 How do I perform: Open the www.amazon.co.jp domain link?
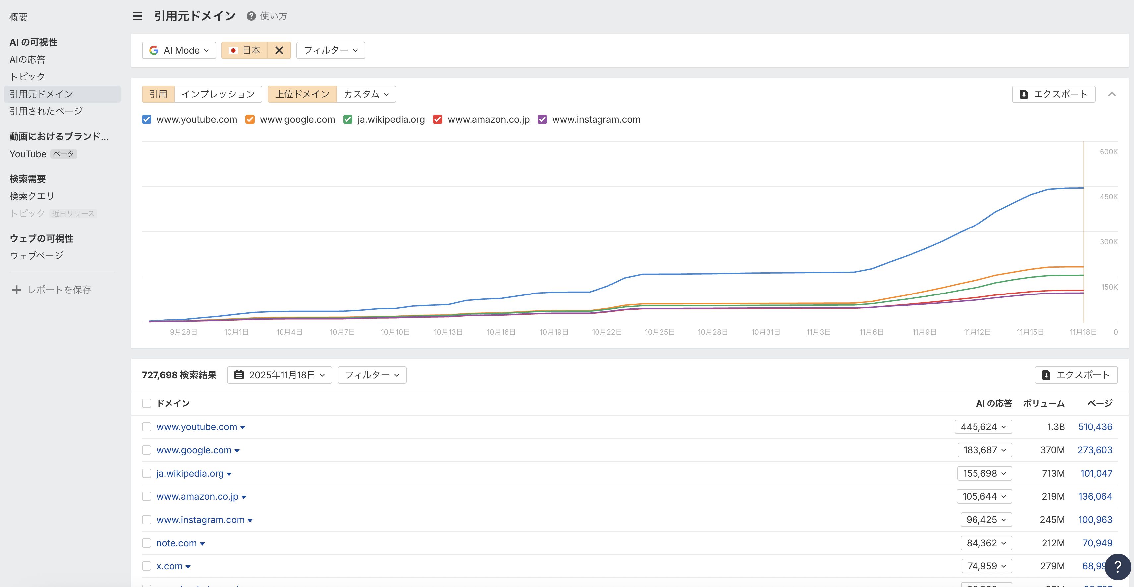coord(197,497)
